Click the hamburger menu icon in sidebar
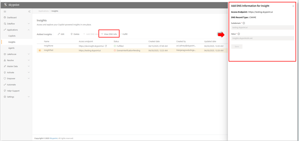 click(5, 12)
